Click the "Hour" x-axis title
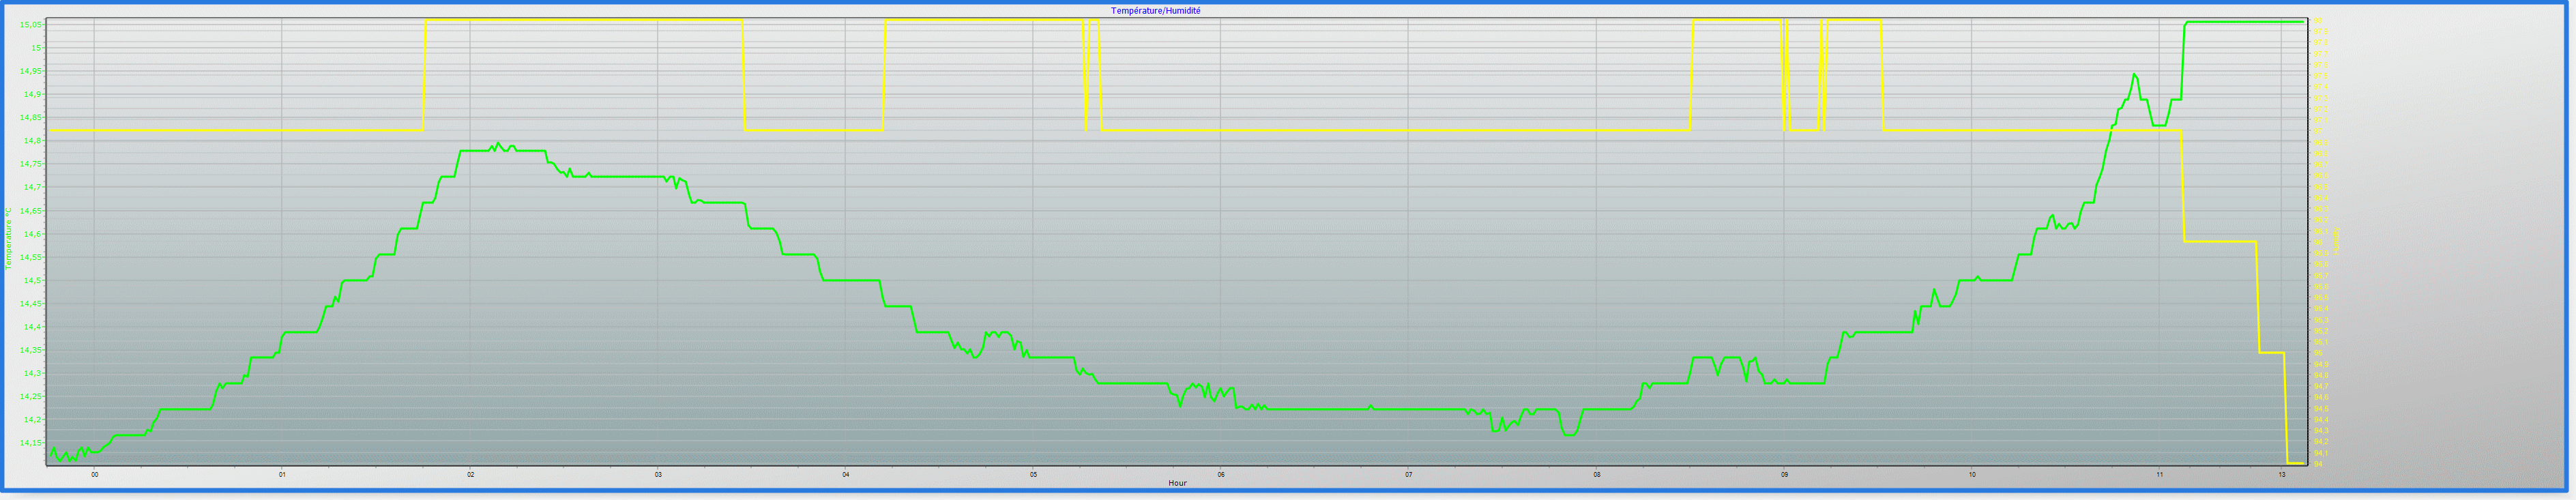The width and height of the screenshot is (2576, 500). coord(1178,483)
